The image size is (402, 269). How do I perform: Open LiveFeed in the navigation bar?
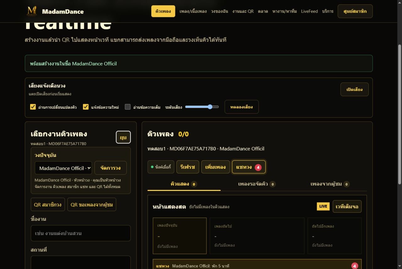[309, 11]
